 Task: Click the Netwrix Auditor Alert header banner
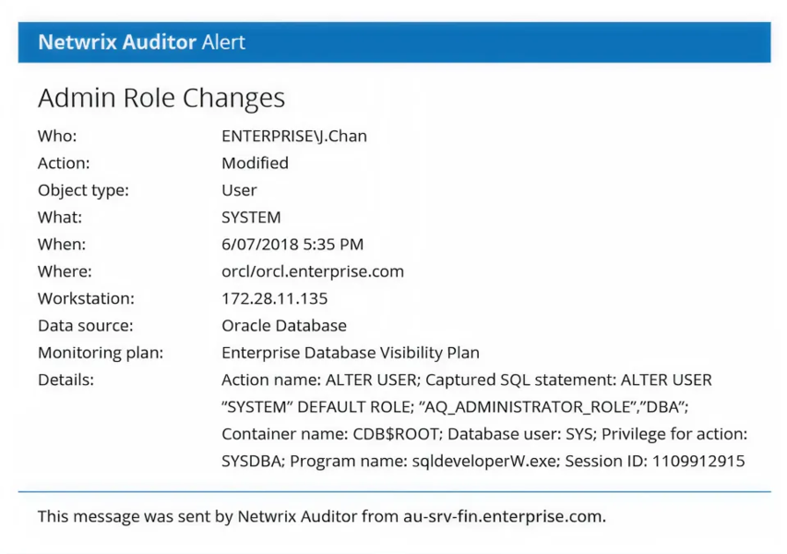coord(394,42)
